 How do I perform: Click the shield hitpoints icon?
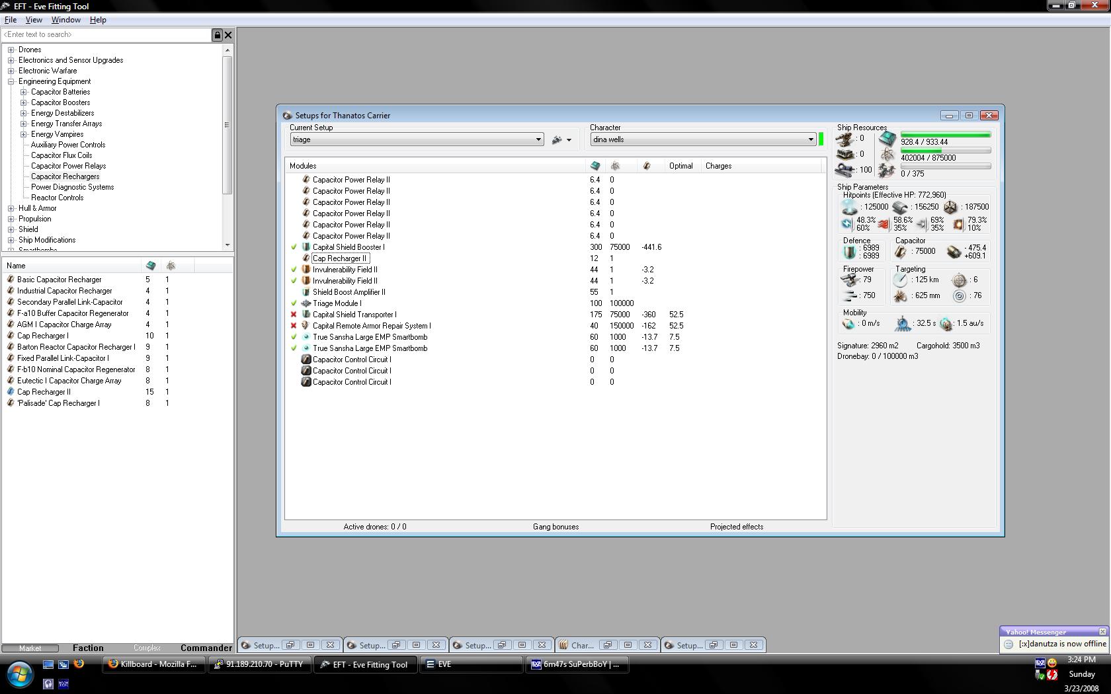pyautogui.click(x=849, y=208)
